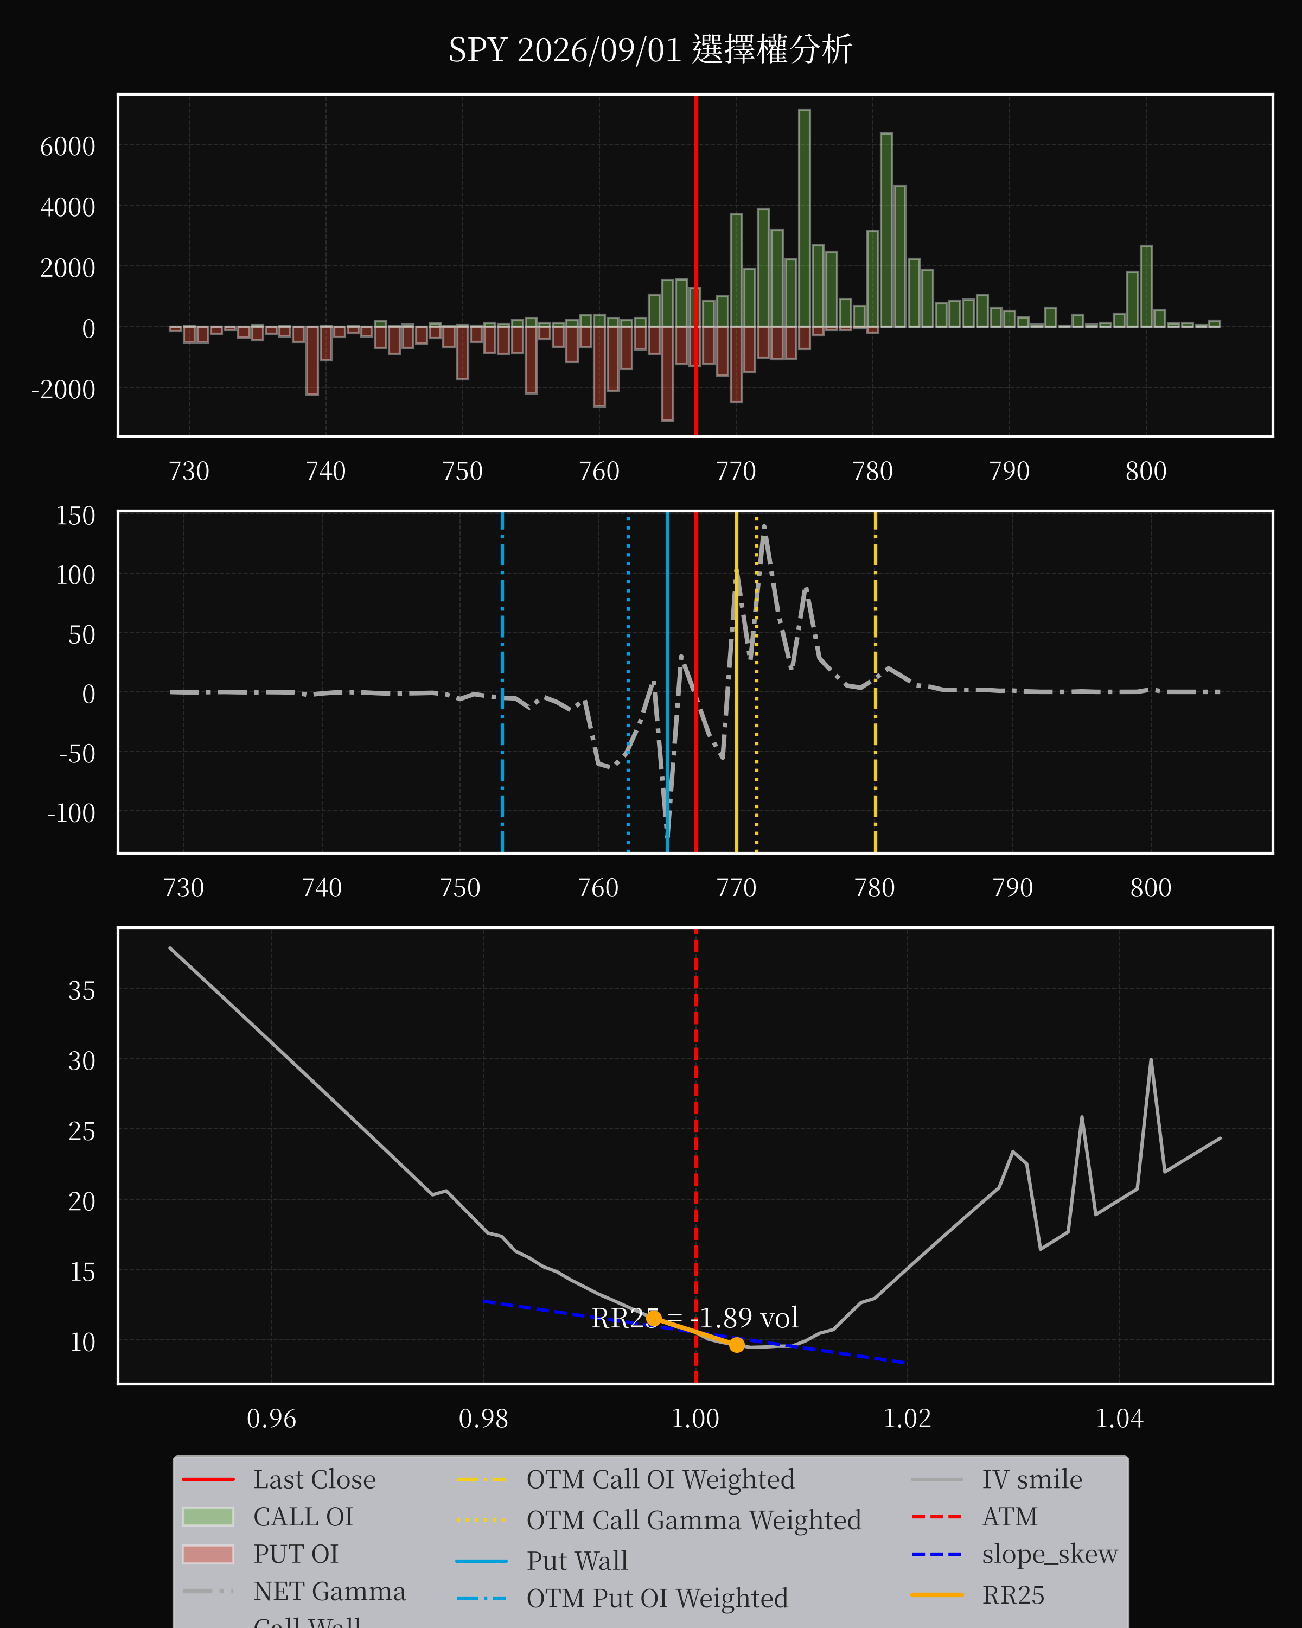The width and height of the screenshot is (1302, 1628).
Task: Click the yellow dotted line in gamma chart
Action: 756,682
